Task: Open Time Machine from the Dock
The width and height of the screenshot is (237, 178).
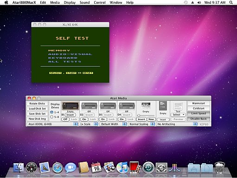Action: tap(148, 168)
